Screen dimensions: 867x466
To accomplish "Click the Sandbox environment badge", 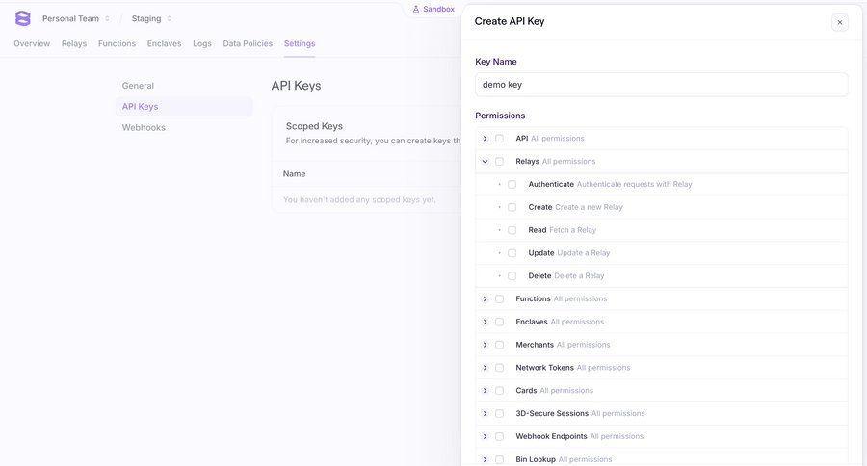I will [x=433, y=9].
